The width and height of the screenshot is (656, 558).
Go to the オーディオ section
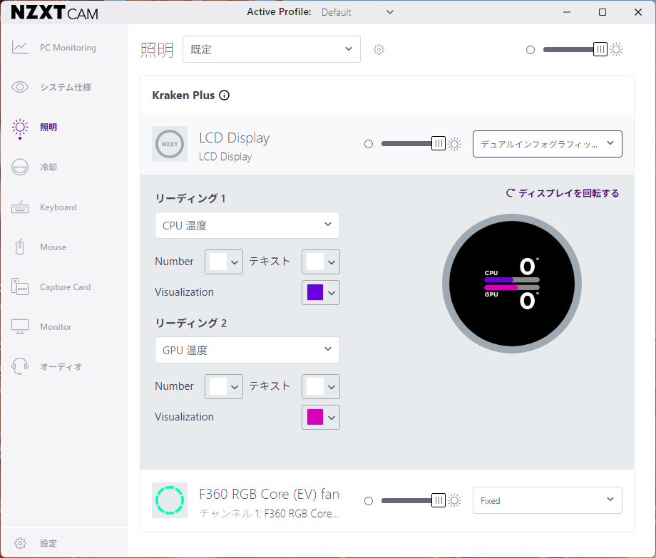(61, 366)
